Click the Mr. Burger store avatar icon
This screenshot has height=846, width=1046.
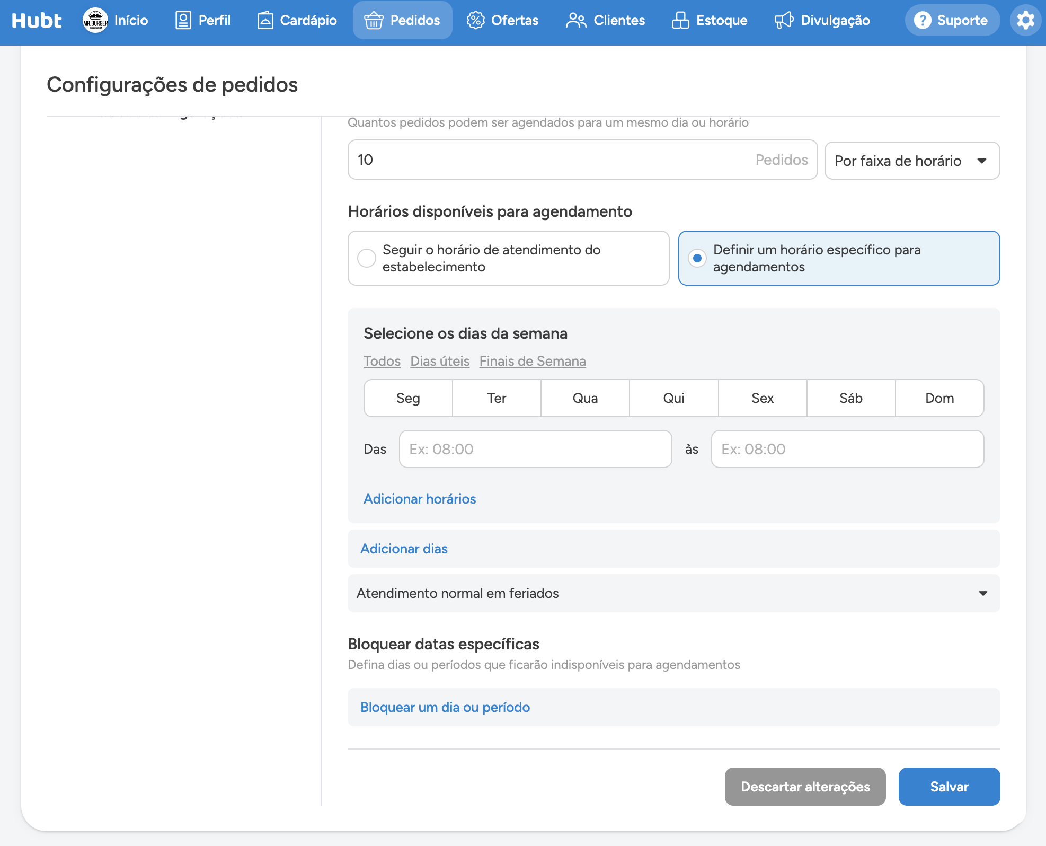pyautogui.click(x=95, y=20)
